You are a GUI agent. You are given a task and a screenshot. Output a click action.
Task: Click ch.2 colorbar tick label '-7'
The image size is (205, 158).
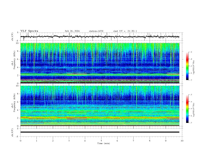(x=191, y=123)
